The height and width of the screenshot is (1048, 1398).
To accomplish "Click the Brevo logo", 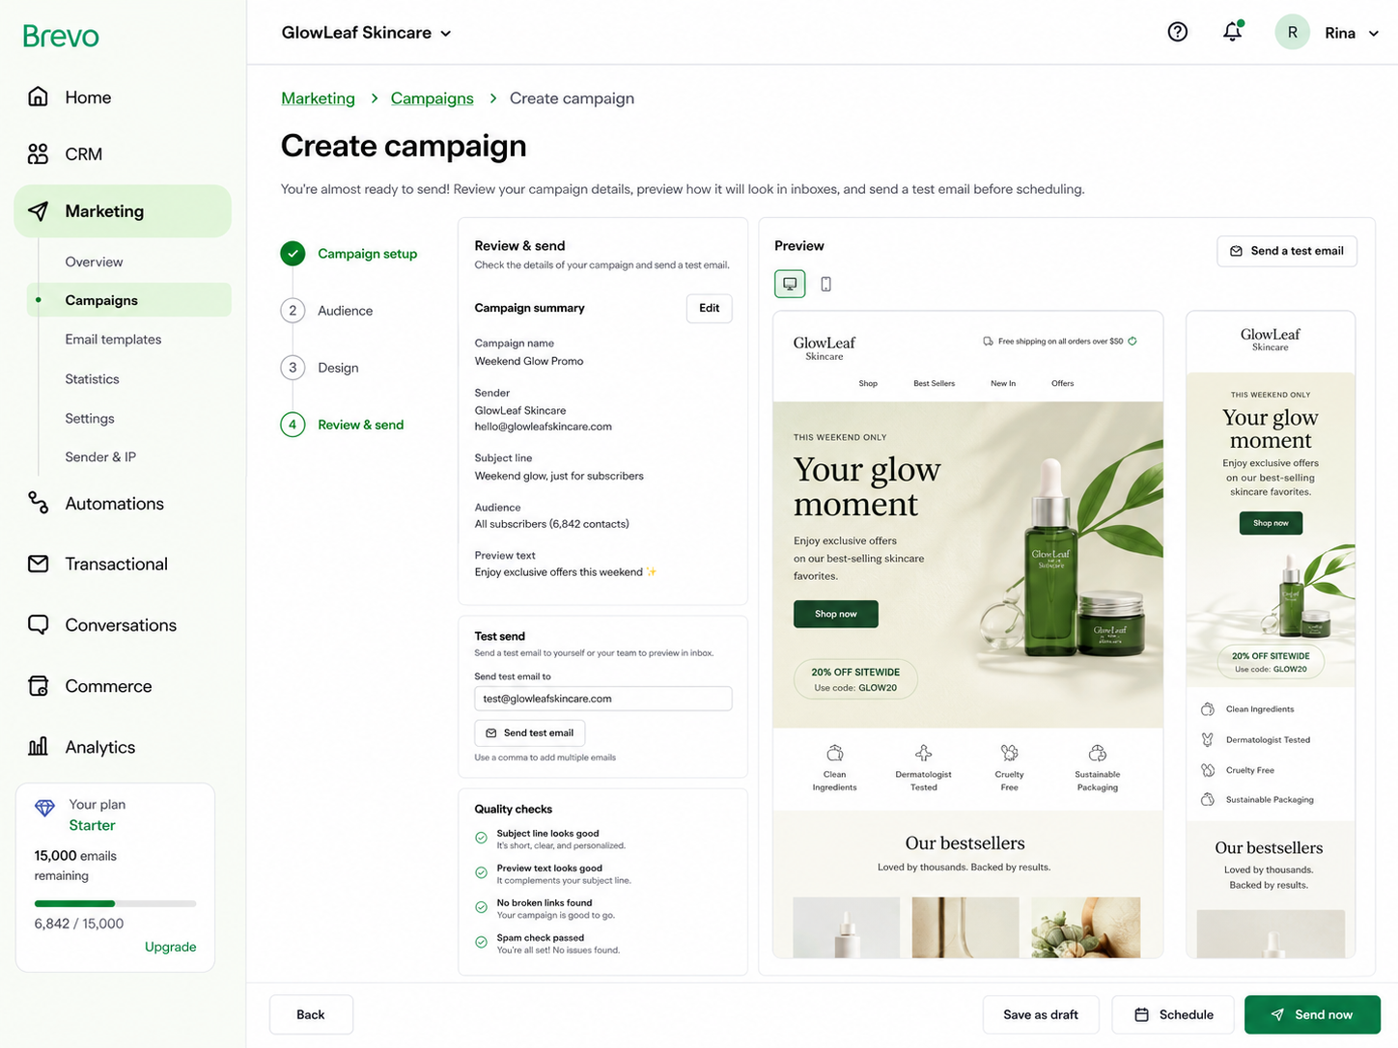I will tap(61, 36).
